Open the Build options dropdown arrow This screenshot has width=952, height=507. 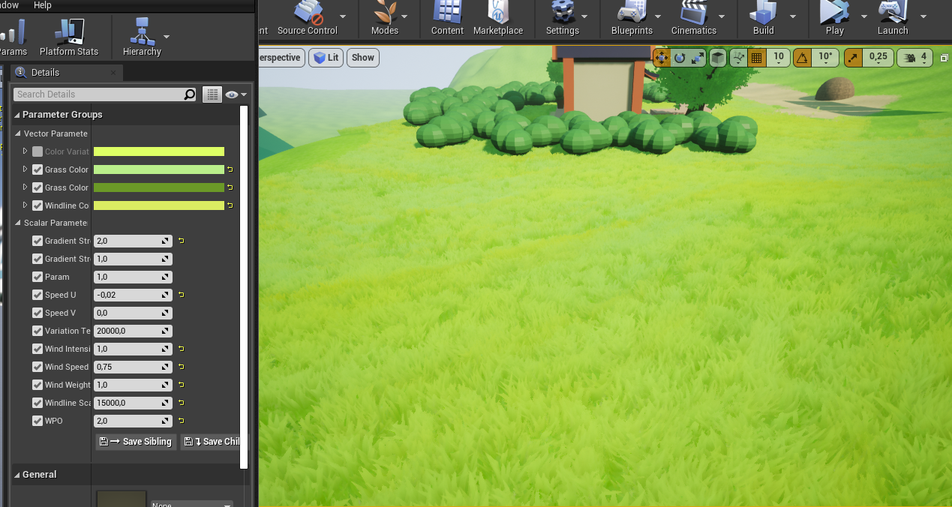click(792, 16)
